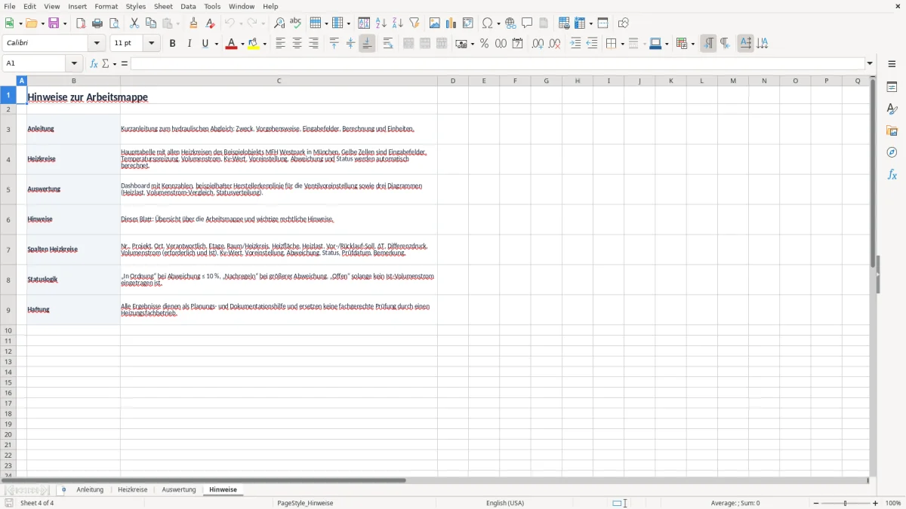Click the Sidebar Settings hamburger button
906x509 pixels.
coord(892,63)
